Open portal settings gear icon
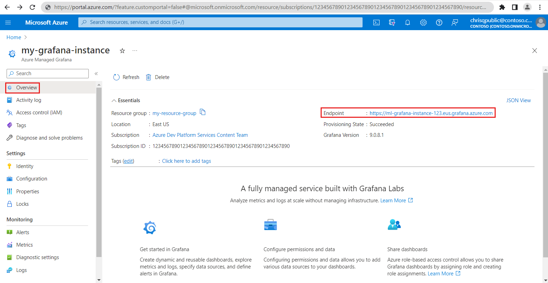548x283 pixels. click(423, 23)
